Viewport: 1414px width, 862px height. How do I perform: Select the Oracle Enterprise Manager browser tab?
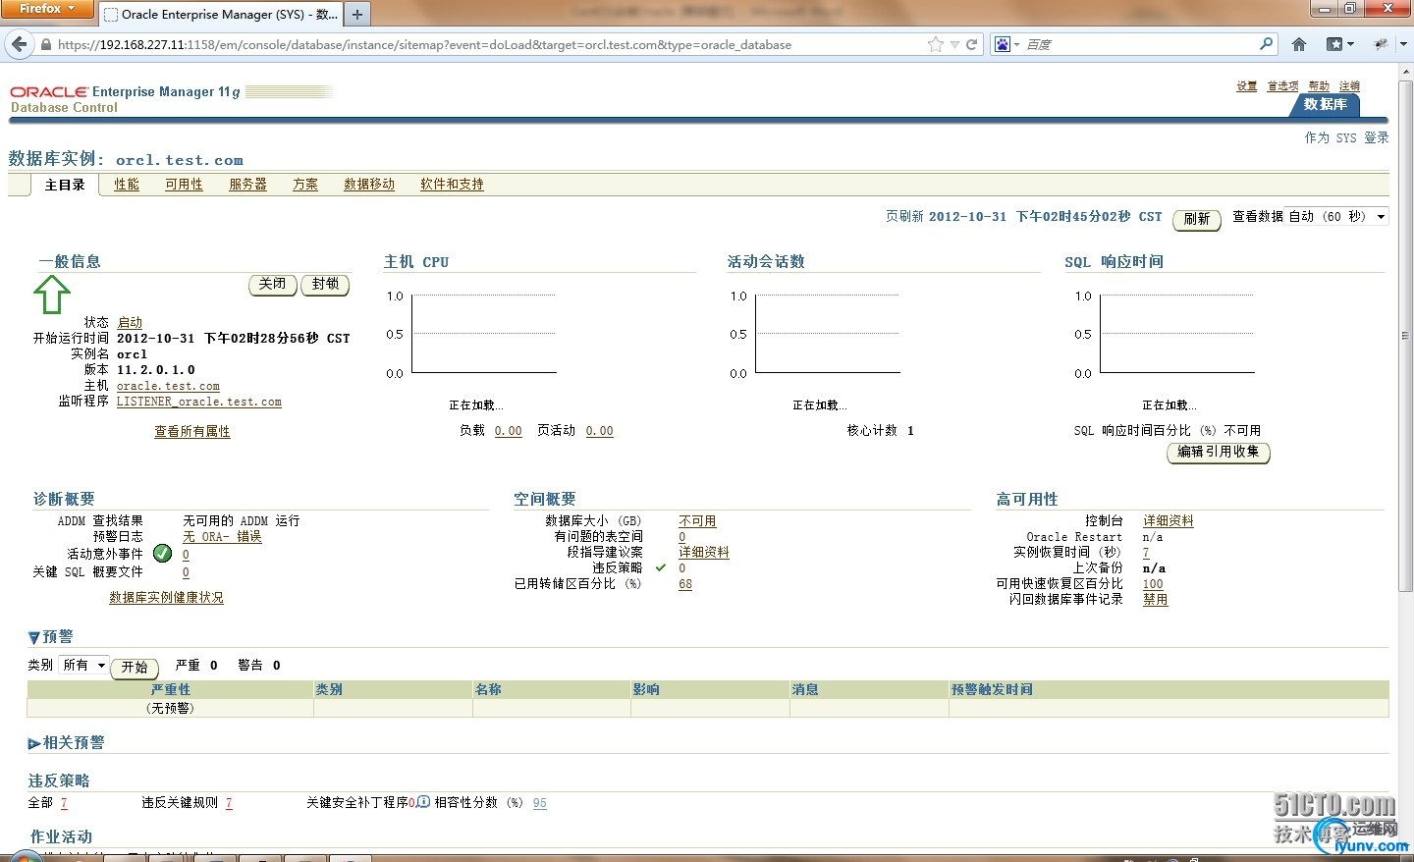click(221, 15)
